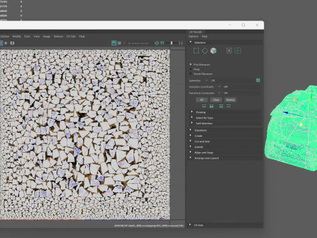
Task: Select the four-pane grid shell selection icon
Action: [x=238, y=51]
